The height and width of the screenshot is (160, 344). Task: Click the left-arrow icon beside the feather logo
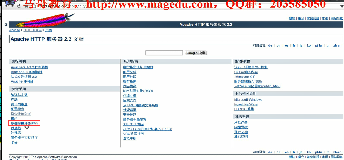click(x=6, y=25)
